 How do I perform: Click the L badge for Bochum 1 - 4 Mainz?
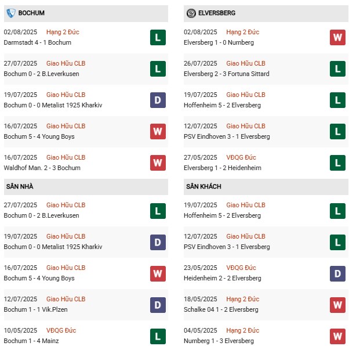[158, 336]
